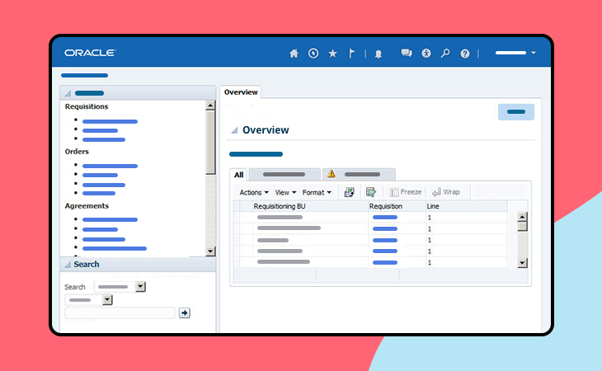Screen dimensions: 602x371
Task: Click the Wrap text button
Action: (x=446, y=192)
